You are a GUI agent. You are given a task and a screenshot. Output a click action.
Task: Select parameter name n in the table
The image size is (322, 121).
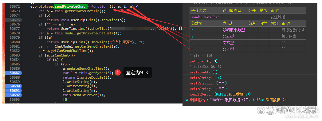pyautogui.click(x=205, y=49)
